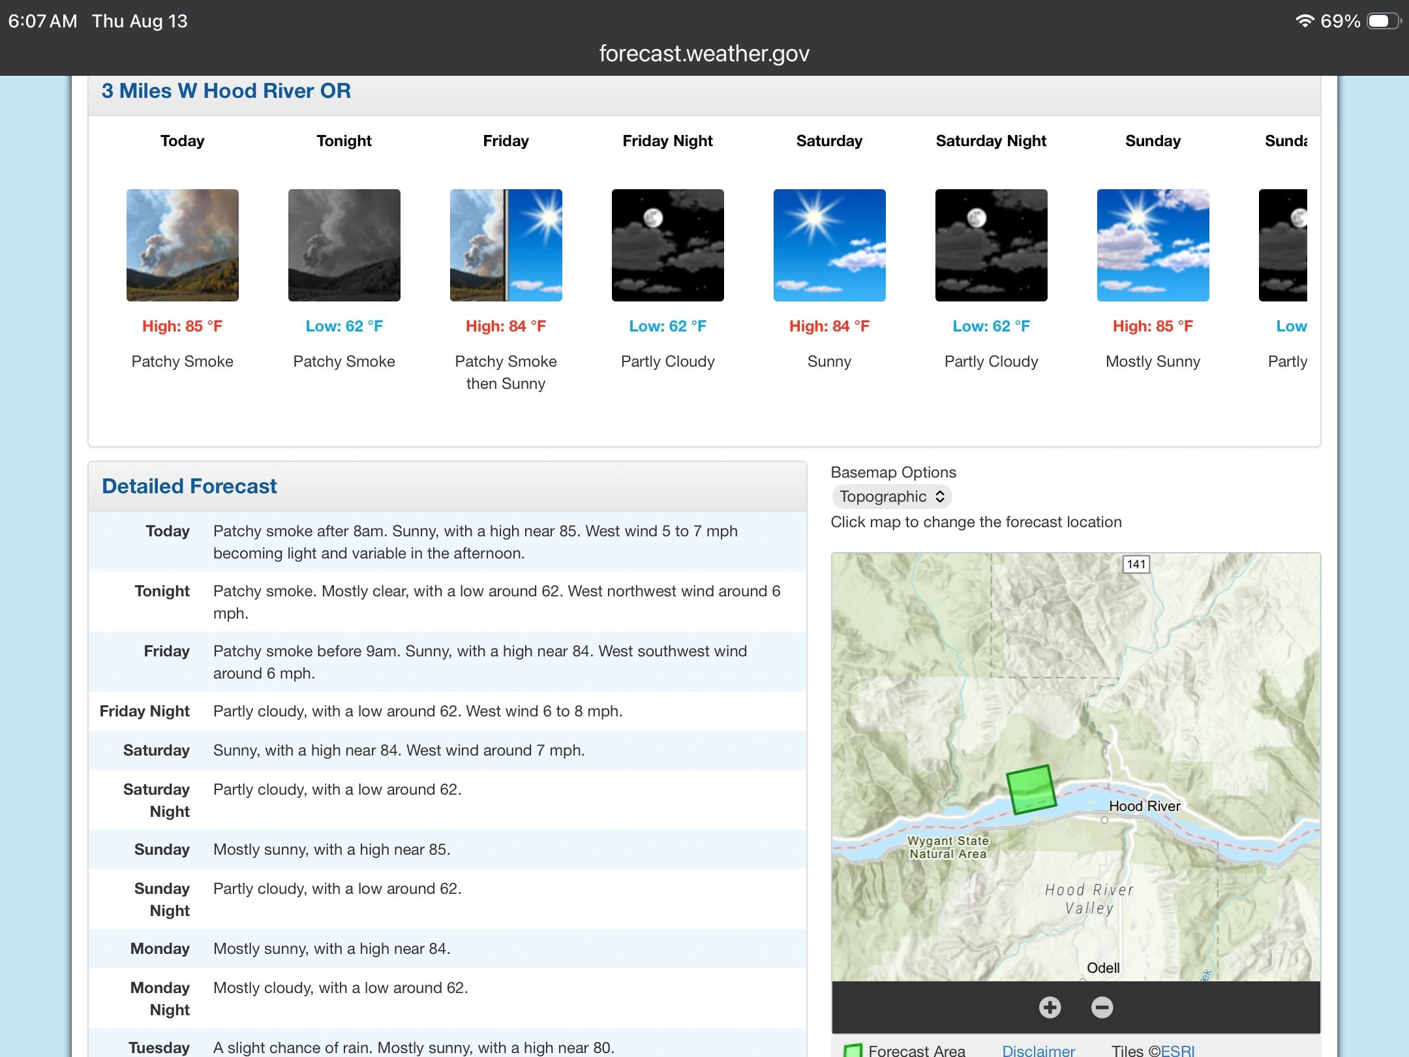
Task: Tap the 'Low: 62 °F' value under Saturday Night
Action: click(x=992, y=326)
